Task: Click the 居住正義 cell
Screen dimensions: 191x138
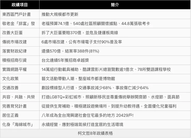Action: tap(20, 115)
